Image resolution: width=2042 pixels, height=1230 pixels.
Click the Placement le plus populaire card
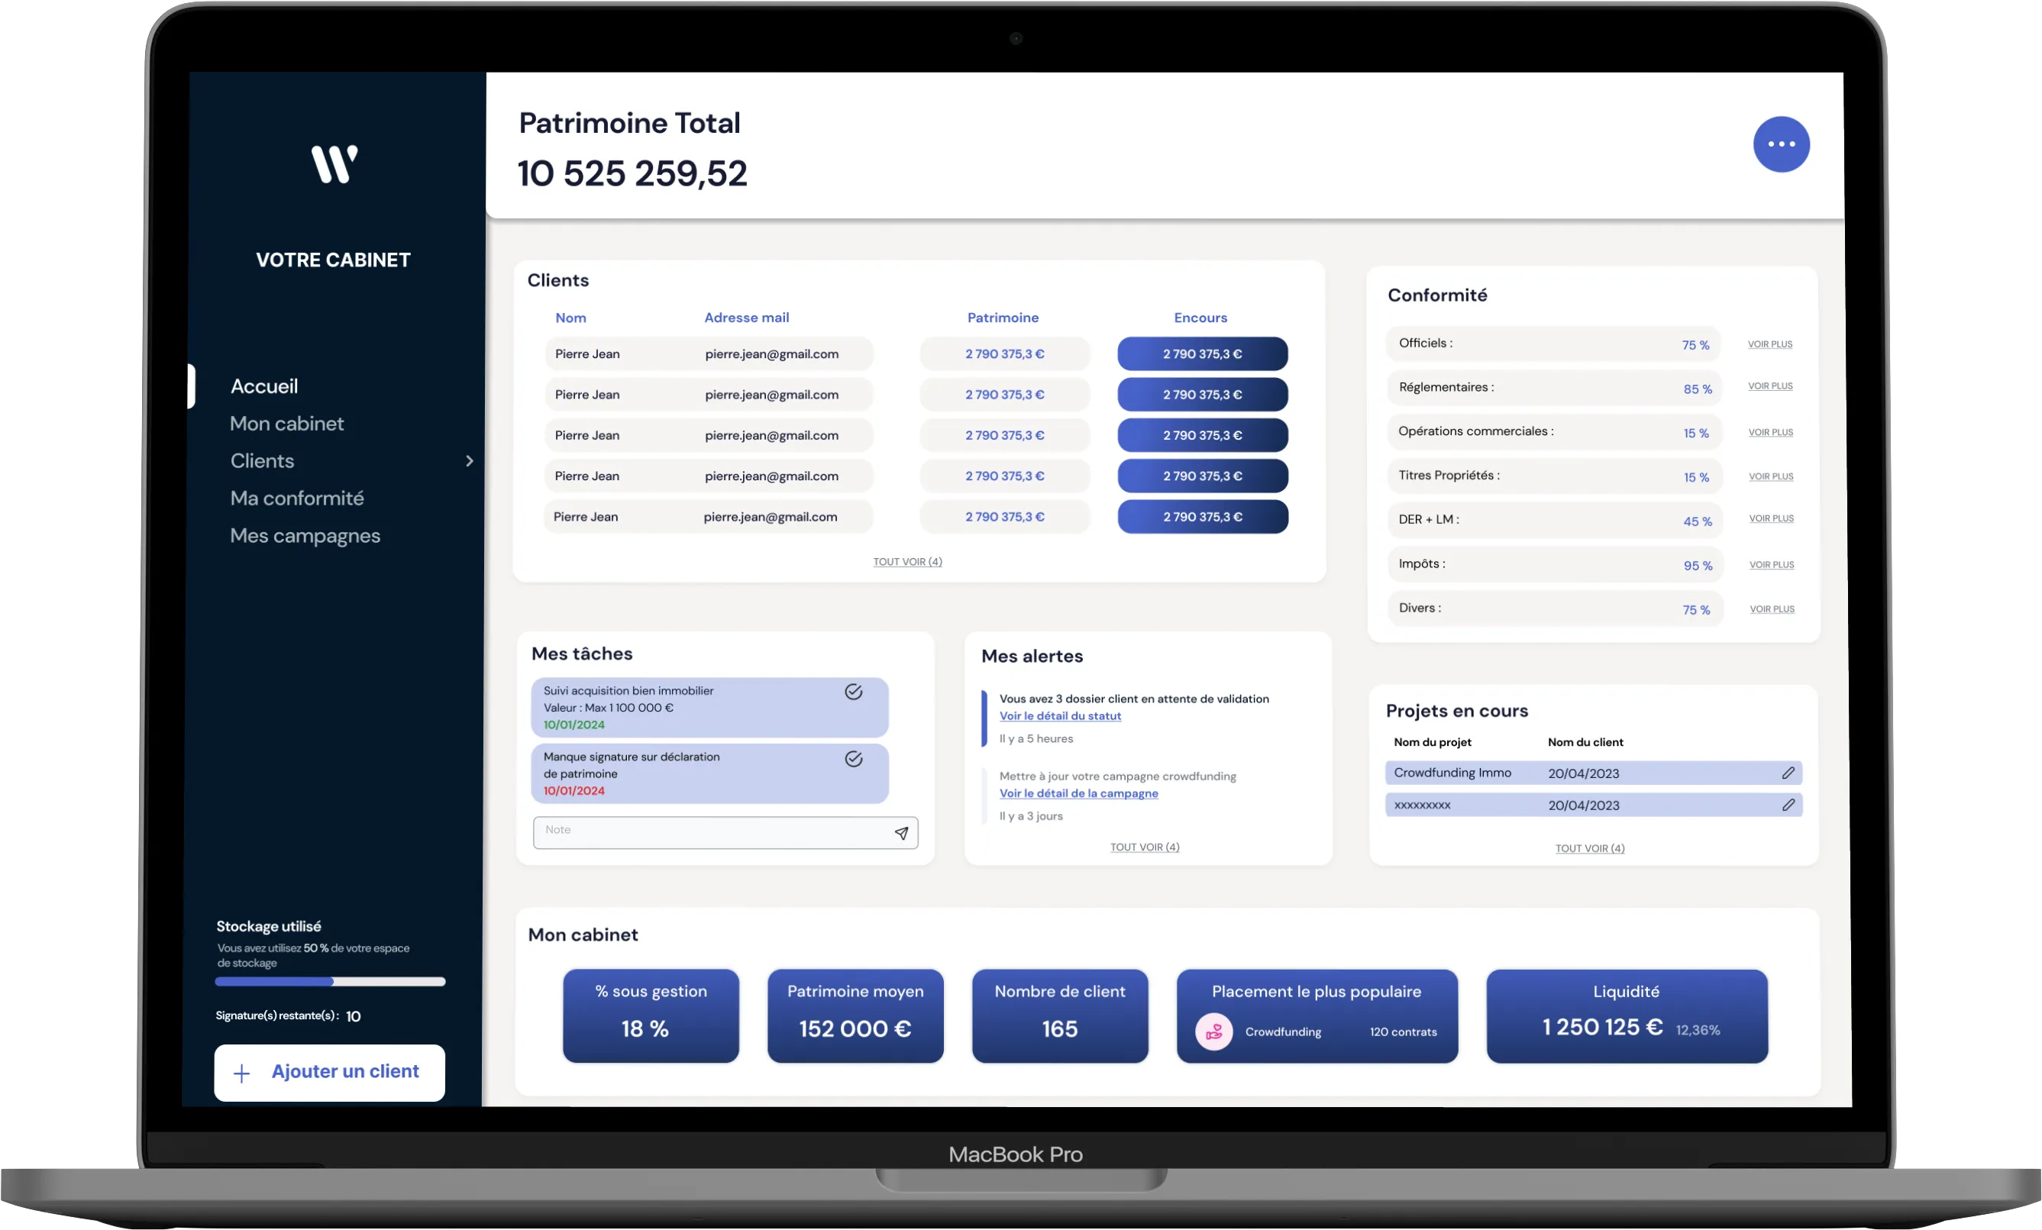(1317, 1016)
